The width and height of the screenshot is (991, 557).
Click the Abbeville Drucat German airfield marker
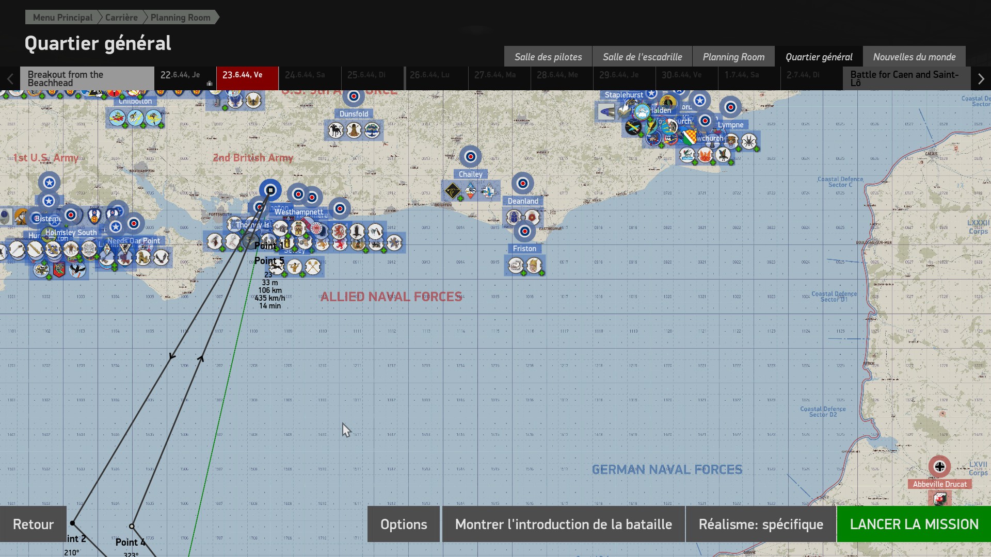tap(939, 467)
